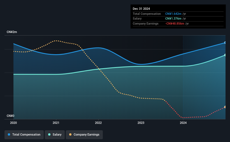Toggle the Total Compensation legend button

pos(24,135)
